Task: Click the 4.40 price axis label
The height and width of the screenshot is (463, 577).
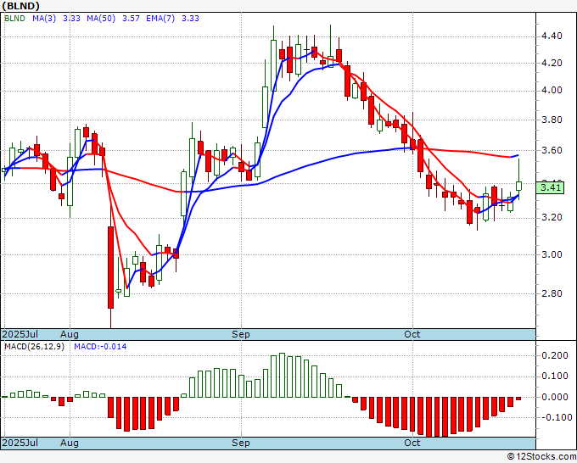Action: [x=552, y=36]
